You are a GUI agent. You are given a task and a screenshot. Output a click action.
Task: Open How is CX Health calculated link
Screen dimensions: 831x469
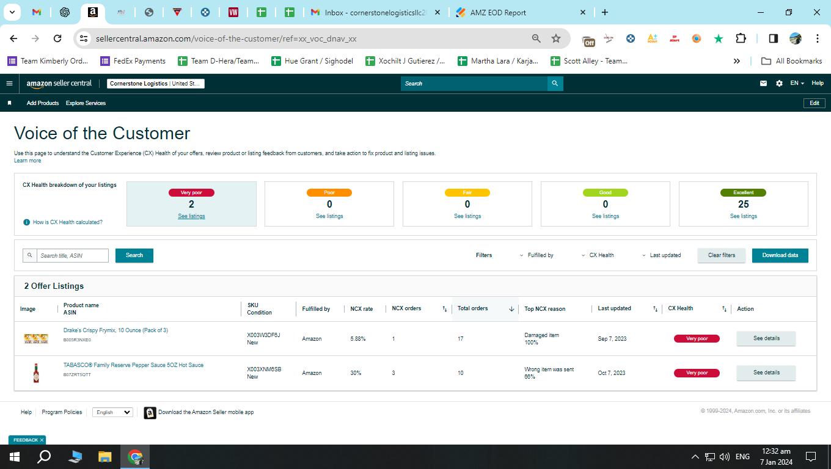(x=68, y=222)
